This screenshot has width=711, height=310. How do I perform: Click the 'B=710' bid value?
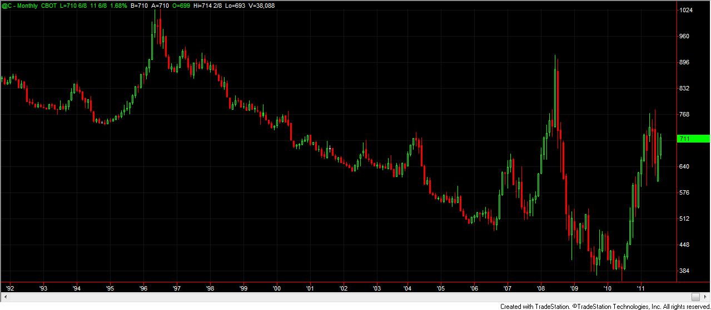[x=139, y=6]
